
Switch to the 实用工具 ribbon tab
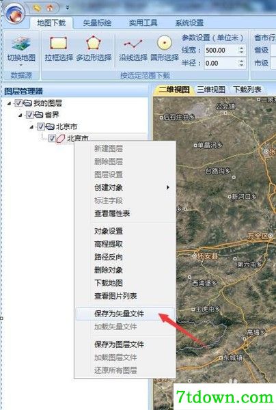143,23
